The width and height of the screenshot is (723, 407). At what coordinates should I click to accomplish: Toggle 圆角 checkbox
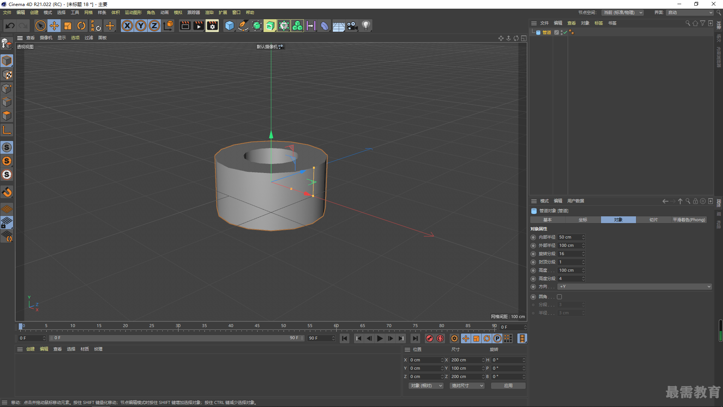click(559, 297)
